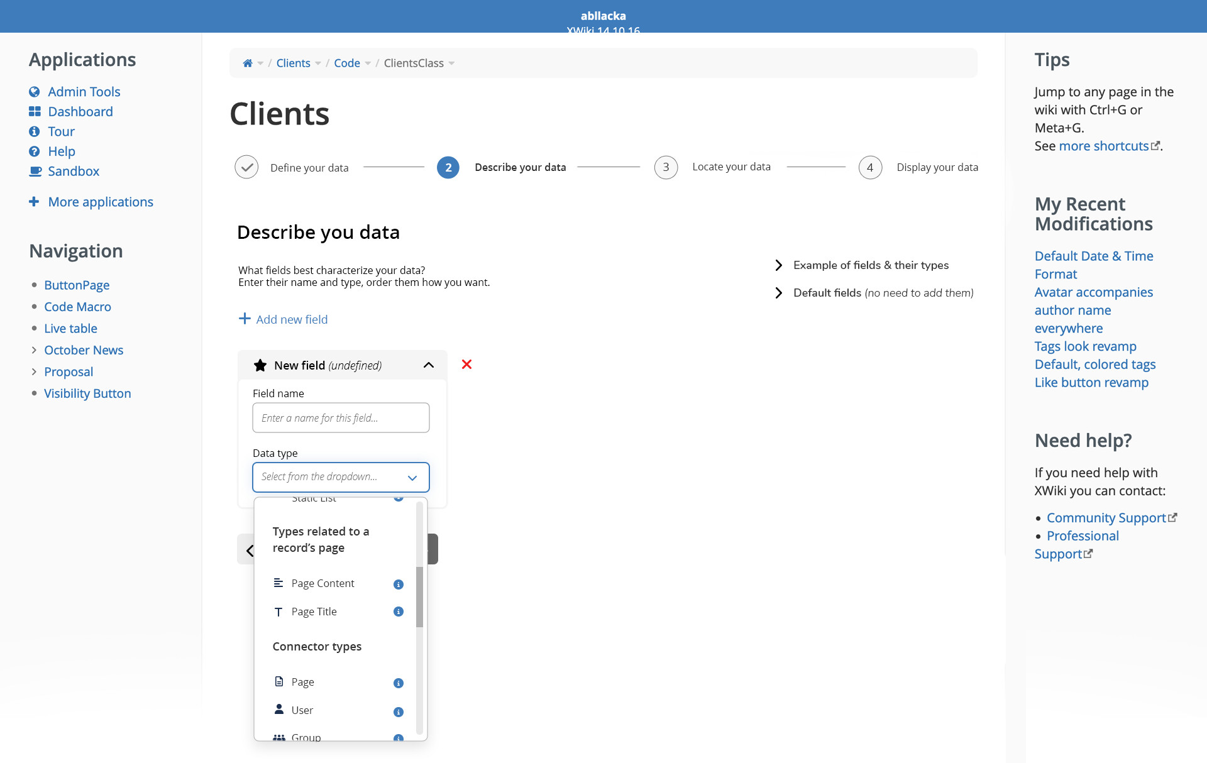Click the Field name input box
The width and height of the screenshot is (1207, 763).
(x=341, y=418)
